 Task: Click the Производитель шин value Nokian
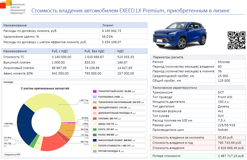click(223, 130)
